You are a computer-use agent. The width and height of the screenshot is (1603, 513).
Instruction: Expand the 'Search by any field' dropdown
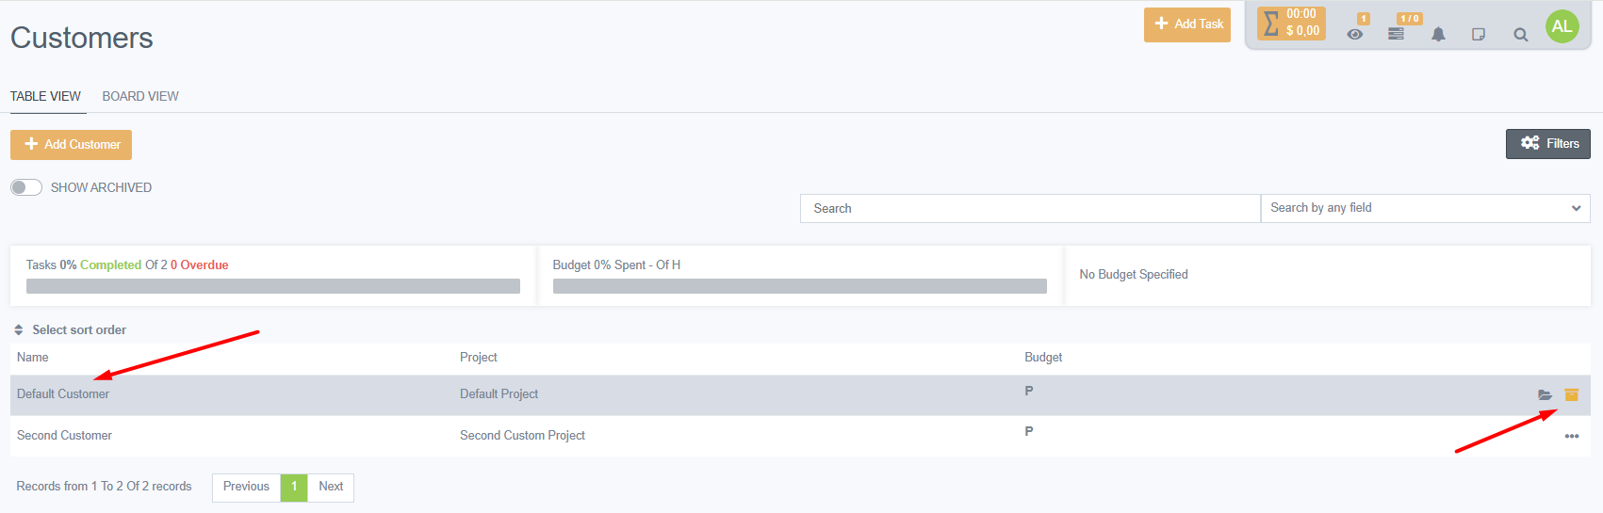[x=1425, y=208]
